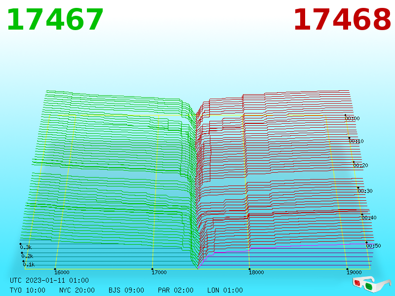Click the 0.3k volume axis label
This screenshot has width=395, height=296.
pyautogui.click(x=26, y=247)
